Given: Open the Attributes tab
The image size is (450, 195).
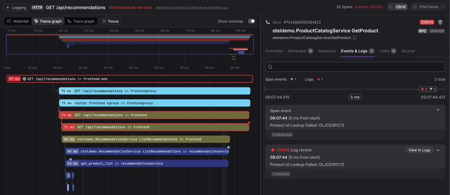Looking at the screenshot, I should coord(300,51).
